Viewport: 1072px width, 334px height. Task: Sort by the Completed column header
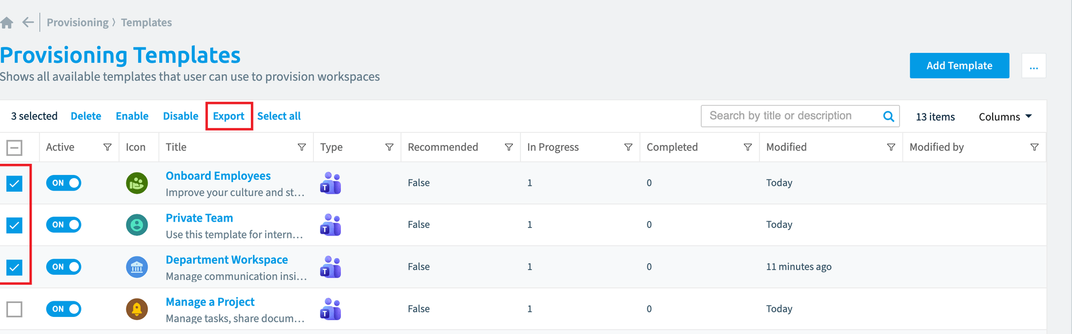pyautogui.click(x=672, y=147)
